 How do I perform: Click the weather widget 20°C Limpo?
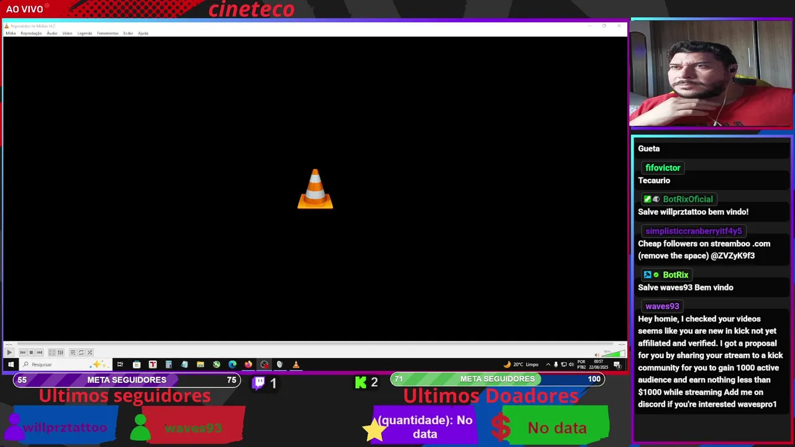point(520,364)
